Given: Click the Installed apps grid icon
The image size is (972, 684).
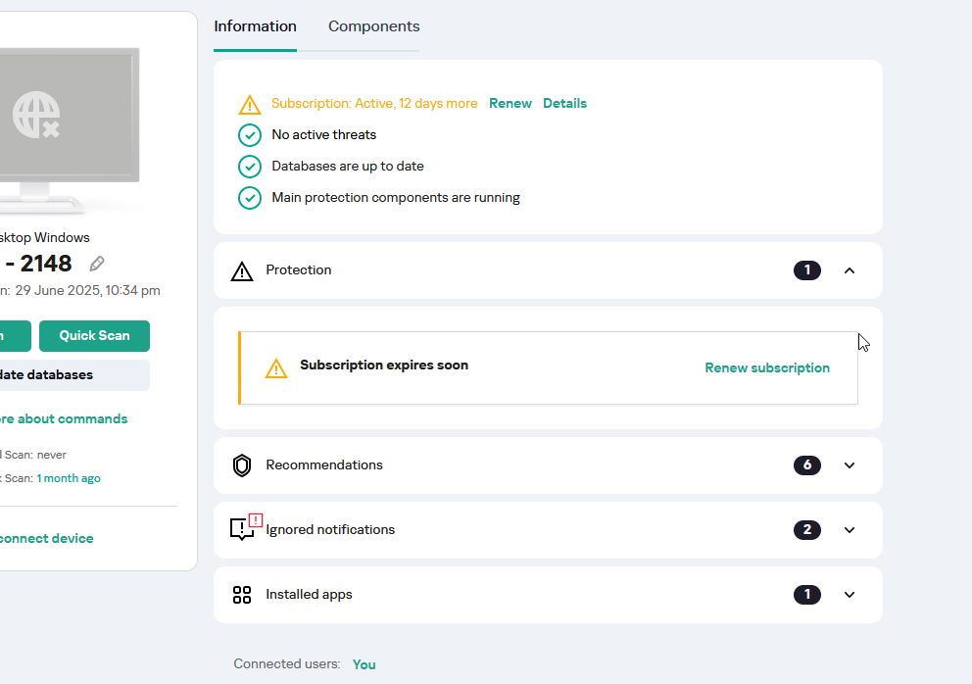Looking at the screenshot, I should tap(242, 595).
